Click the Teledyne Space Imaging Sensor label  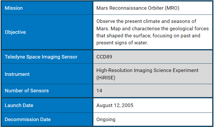point(41,57)
